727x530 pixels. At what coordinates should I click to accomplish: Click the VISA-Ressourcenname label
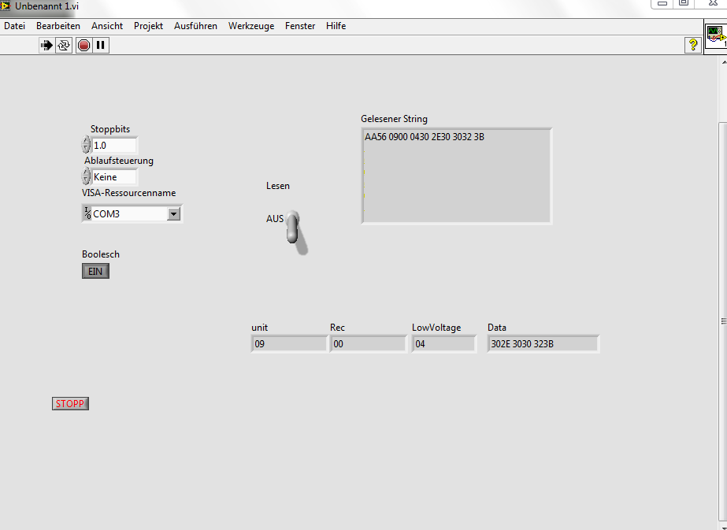(x=129, y=193)
